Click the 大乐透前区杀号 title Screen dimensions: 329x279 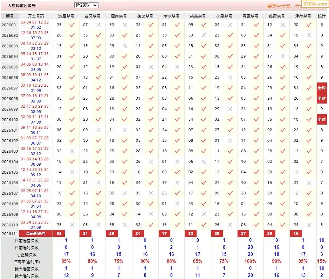pos(22,6)
